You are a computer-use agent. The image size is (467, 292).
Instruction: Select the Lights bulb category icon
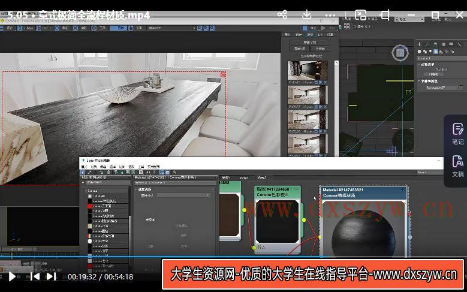click(430, 52)
